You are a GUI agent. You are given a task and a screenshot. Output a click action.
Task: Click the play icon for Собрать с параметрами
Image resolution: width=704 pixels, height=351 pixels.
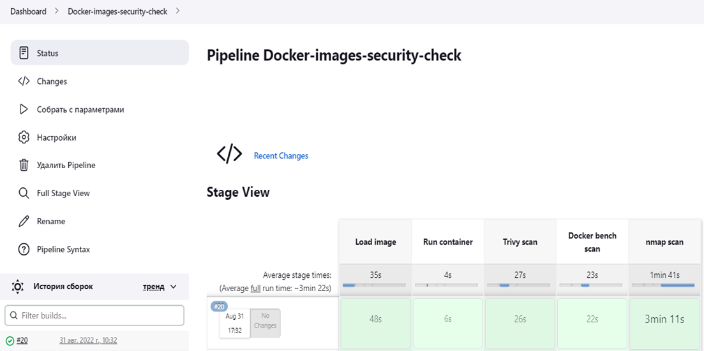tap(24, 110)
